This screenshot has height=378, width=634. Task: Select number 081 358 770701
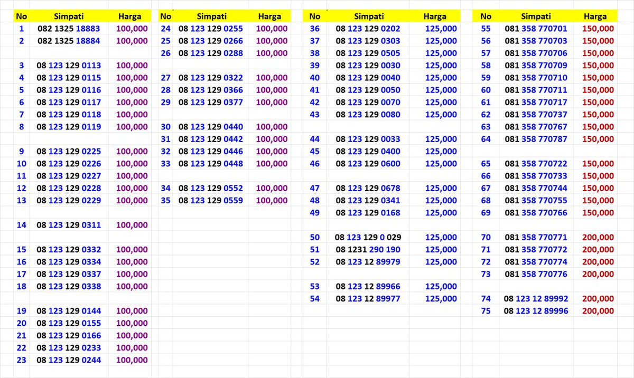click(x=536, y=29)
